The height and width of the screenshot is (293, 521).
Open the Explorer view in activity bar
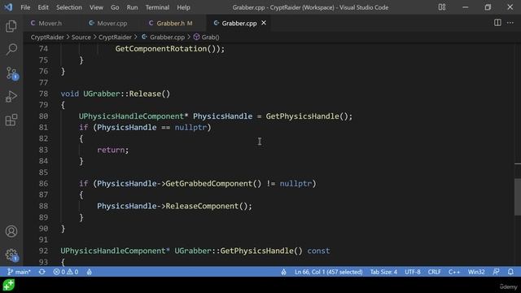point(11,26)
